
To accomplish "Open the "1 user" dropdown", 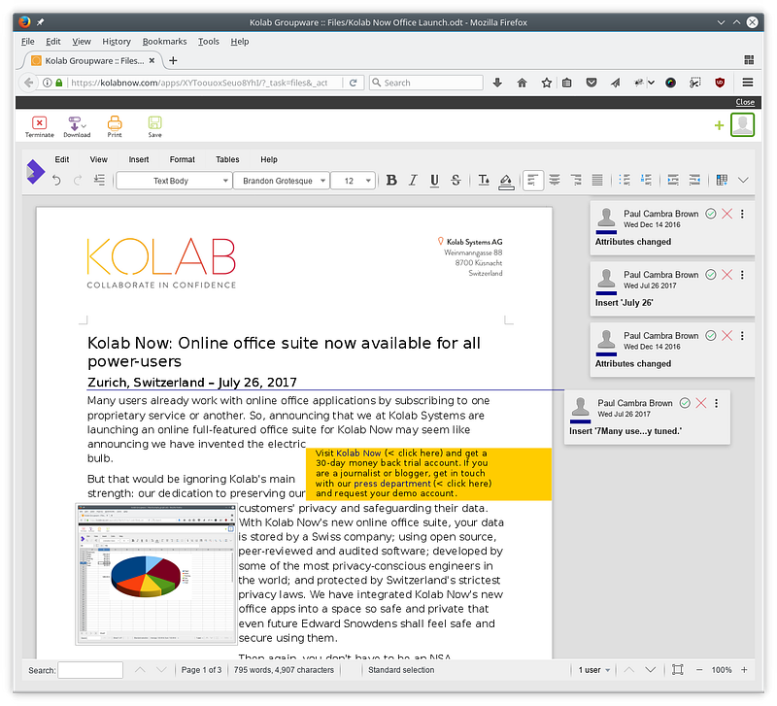I will [593, 670].
